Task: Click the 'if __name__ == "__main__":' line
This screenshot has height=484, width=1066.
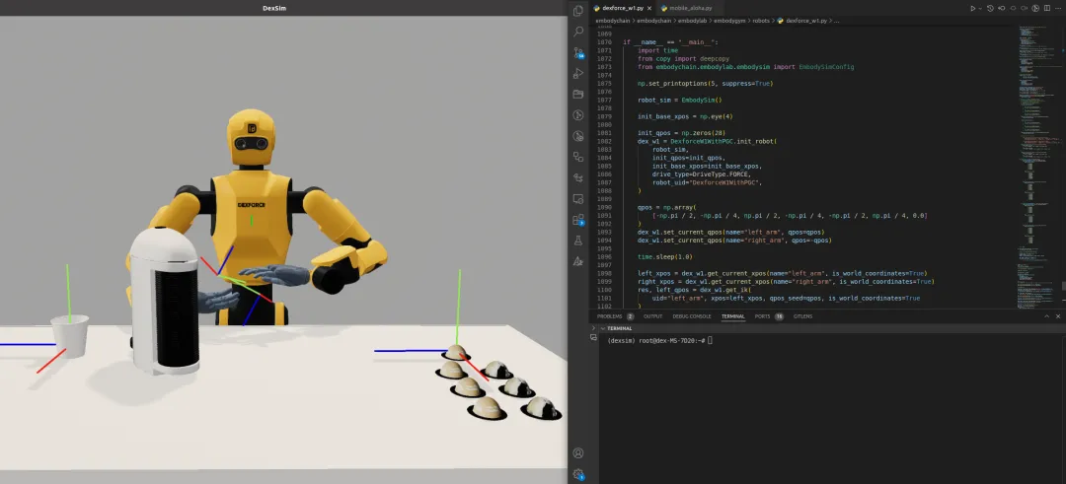Action: [x=670, y=42]
